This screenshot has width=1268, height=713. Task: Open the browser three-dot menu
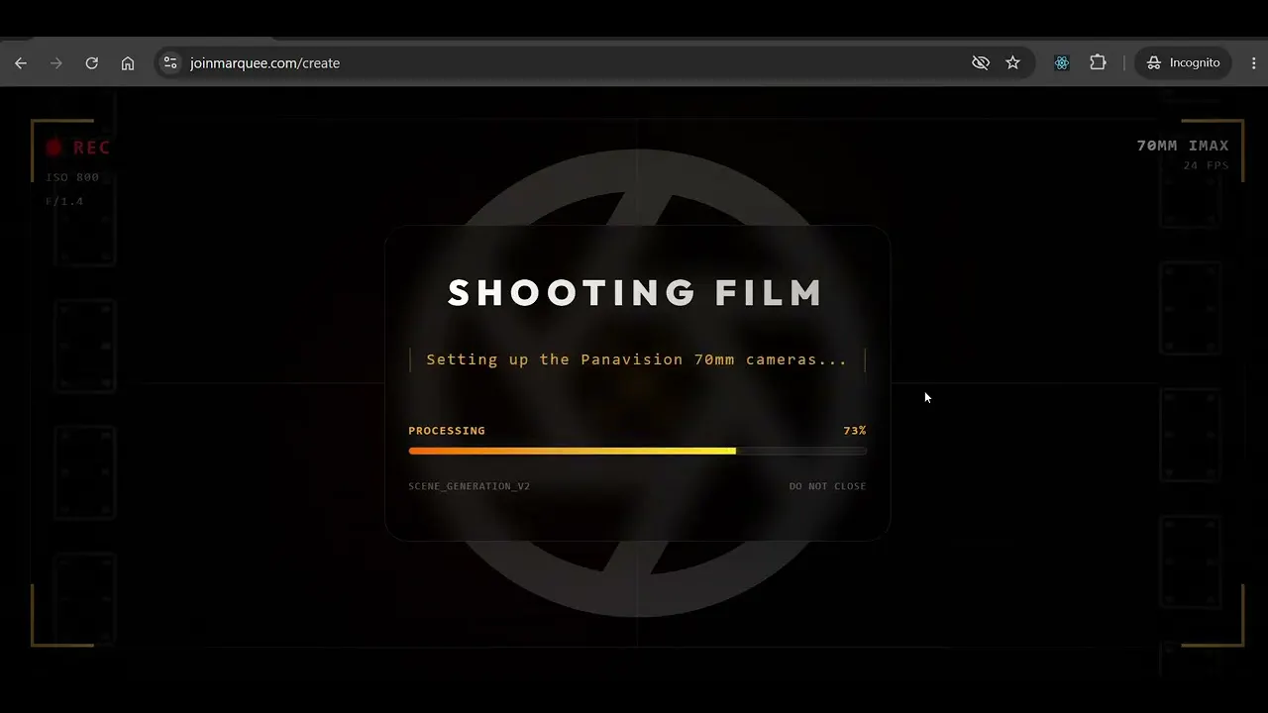1253,62
